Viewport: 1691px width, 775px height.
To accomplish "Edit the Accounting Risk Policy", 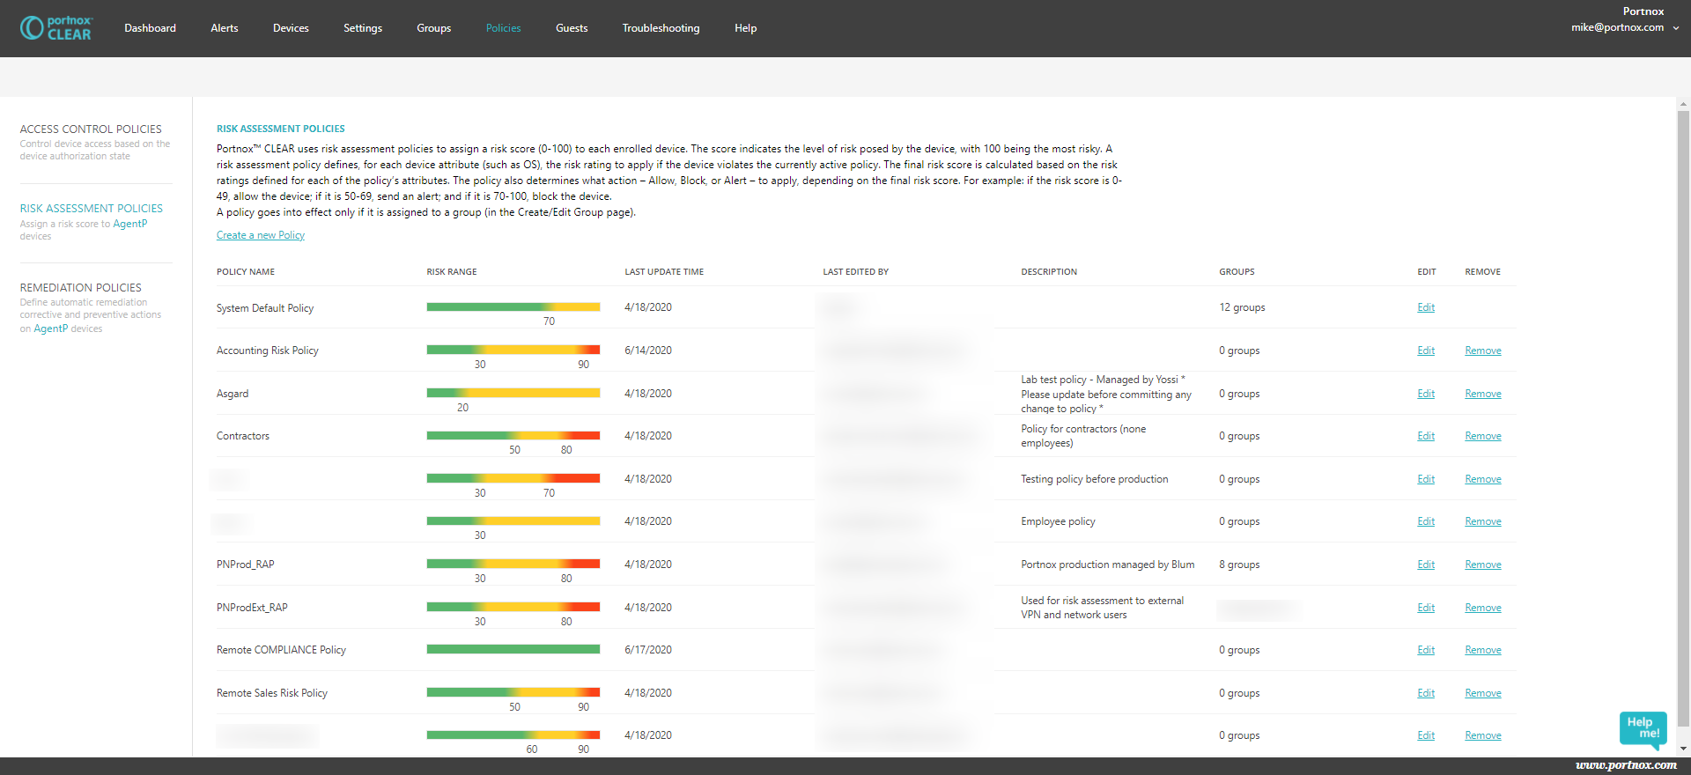I will pyautogui.click(x=1426, y=351).
